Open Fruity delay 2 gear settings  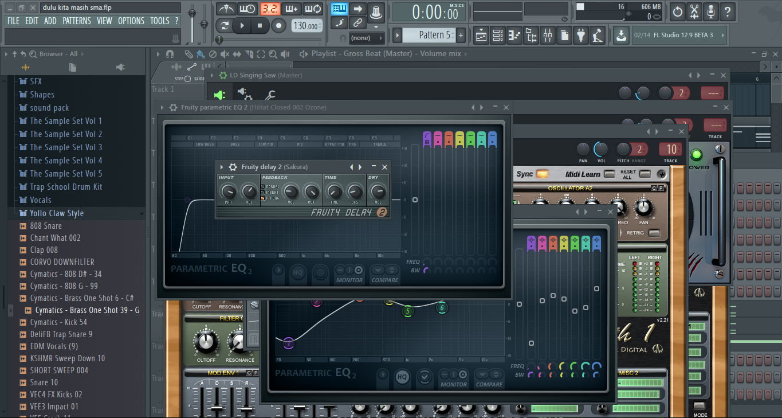(x=233, y=167)
